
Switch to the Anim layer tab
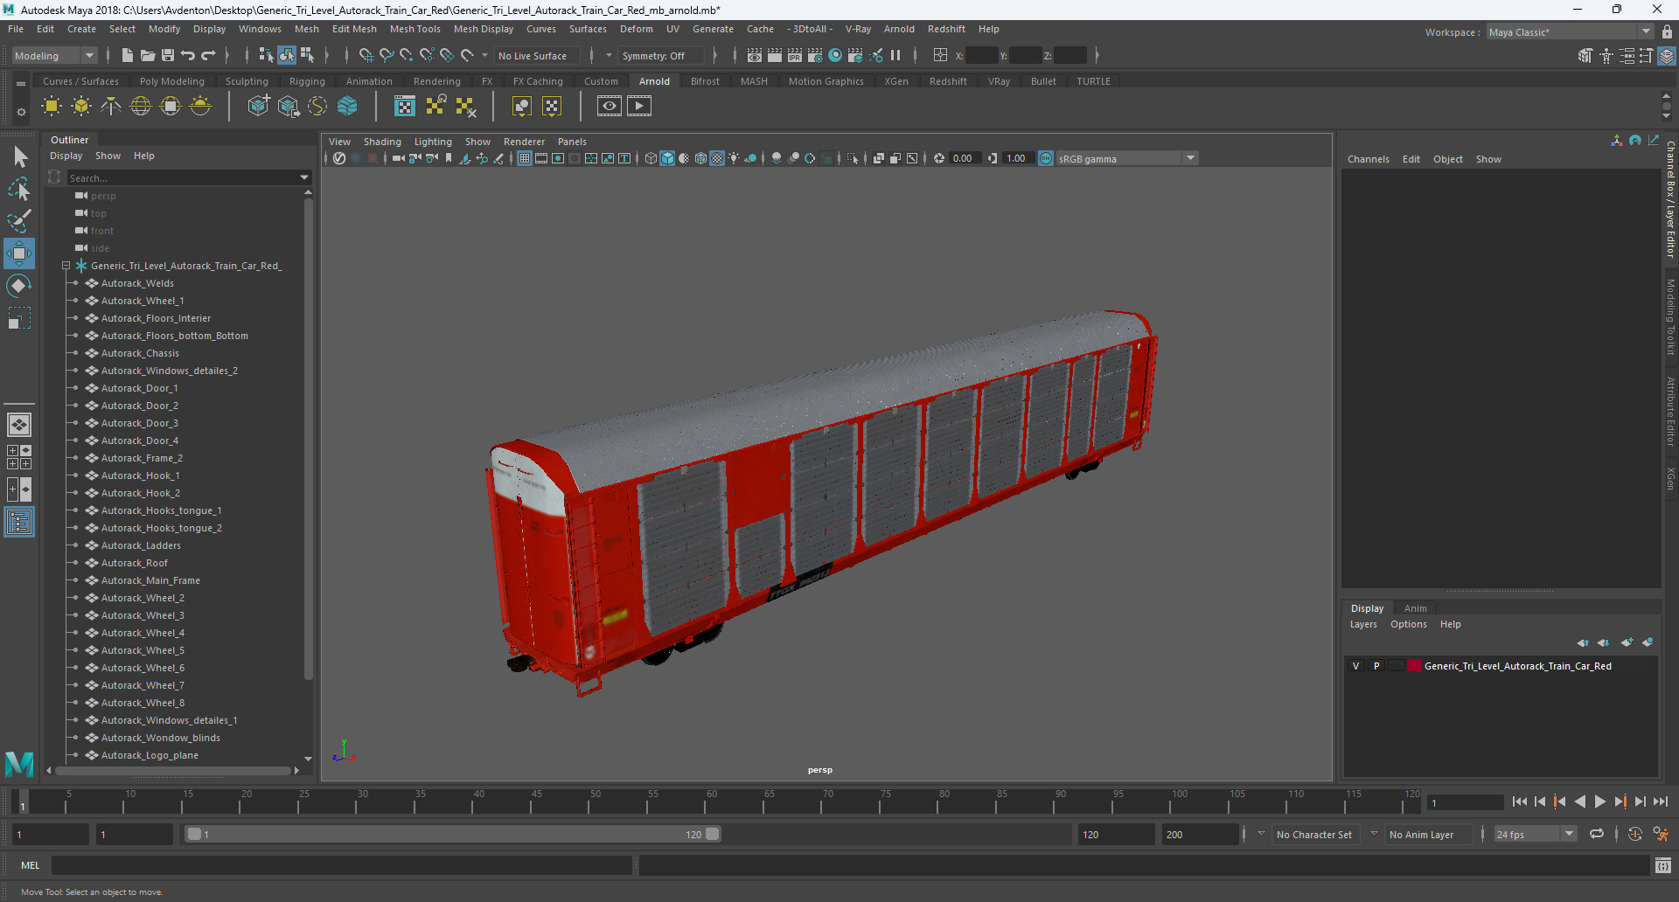point(1415,608)
